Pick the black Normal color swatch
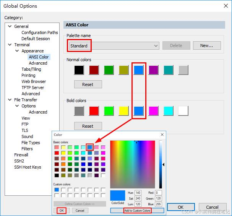 79,70
